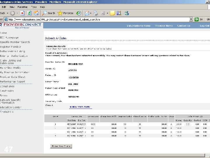Click the green Go arrow button
This screenshot has height=158, width=210.
(x=197, y=19)
